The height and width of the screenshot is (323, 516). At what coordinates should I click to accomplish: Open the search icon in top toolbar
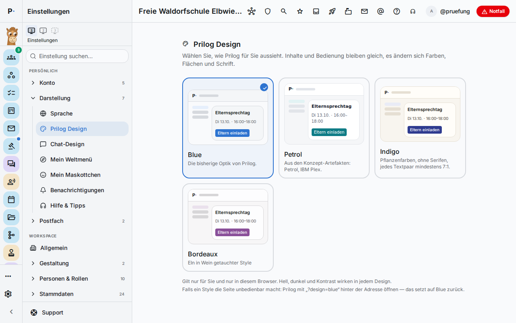[x=284, y=11]
